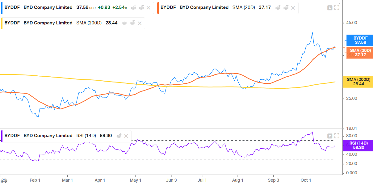Maximize the price chart pane
Viewport: 373px width, 186px height.
337,8
